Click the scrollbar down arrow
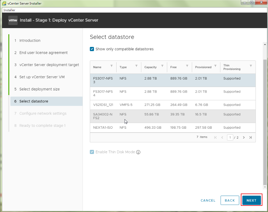 pos(265,187)
